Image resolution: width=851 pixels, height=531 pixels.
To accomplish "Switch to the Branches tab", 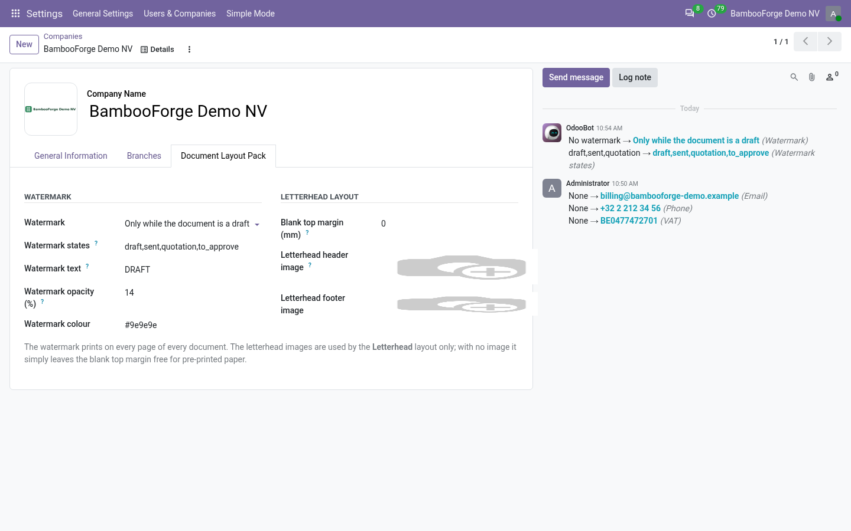I will 144,156.
